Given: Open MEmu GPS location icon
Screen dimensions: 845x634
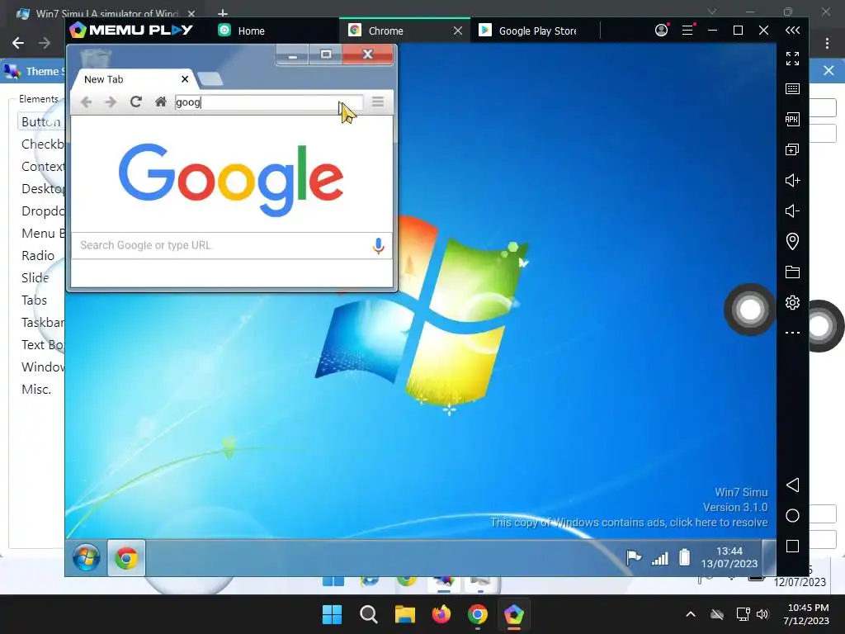Looking at the screenshot, I should click(x=792, y=241).
